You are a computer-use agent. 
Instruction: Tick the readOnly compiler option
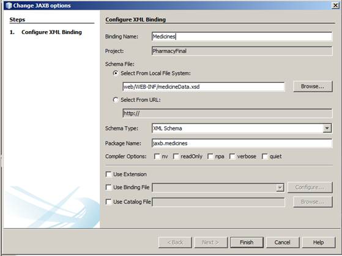coord(176,157)
